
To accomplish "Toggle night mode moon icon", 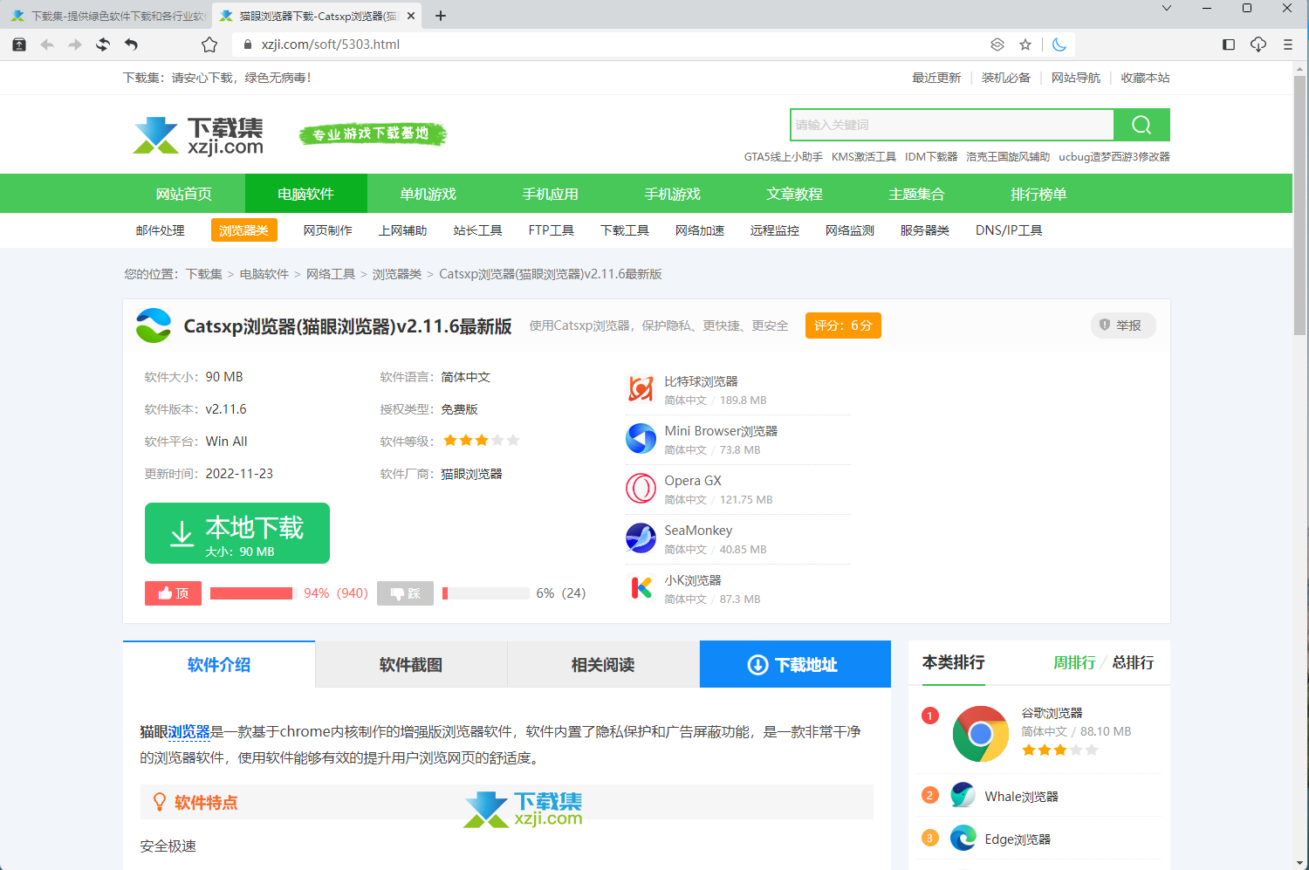I will [1059, 45].
